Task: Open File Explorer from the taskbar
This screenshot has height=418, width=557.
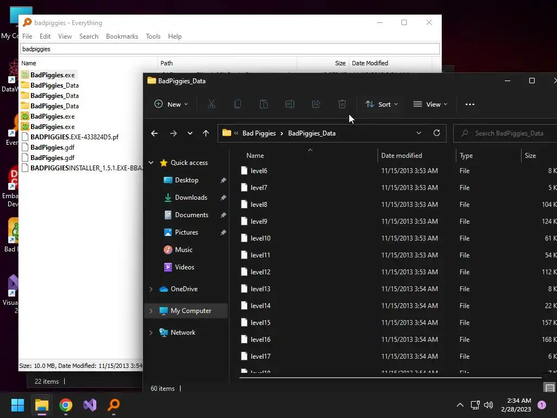Action: [x=41, y=405]
